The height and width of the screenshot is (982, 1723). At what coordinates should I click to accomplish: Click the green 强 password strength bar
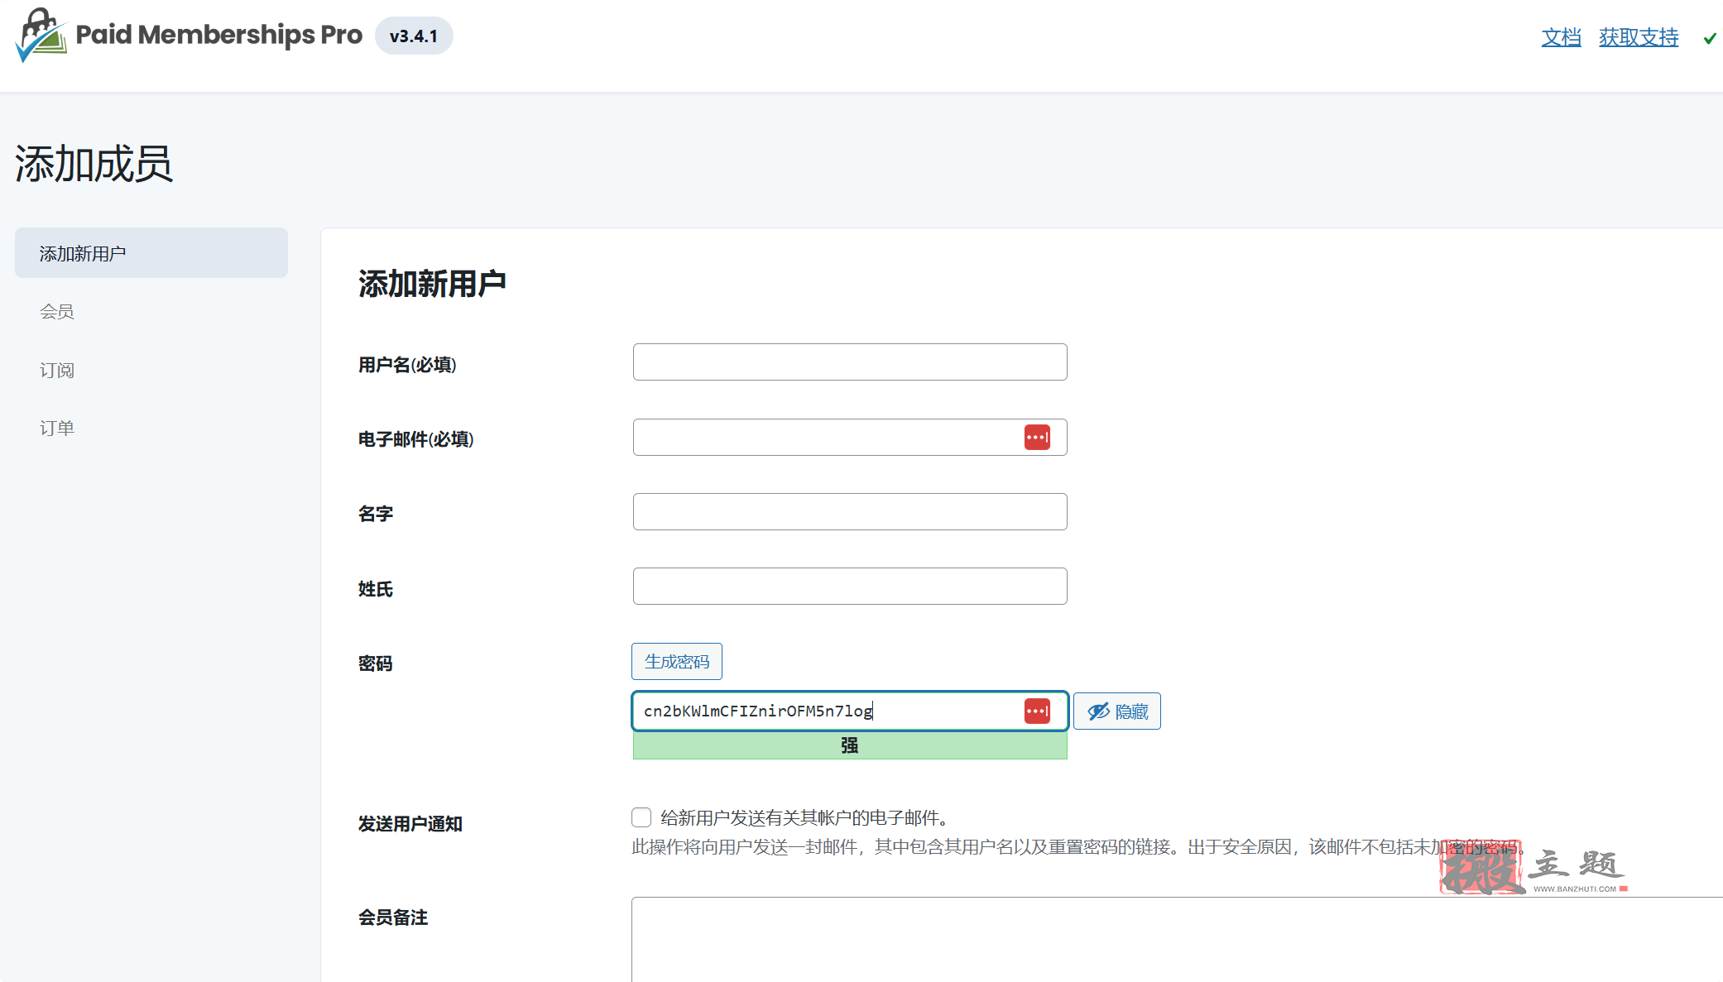point(850,745)
